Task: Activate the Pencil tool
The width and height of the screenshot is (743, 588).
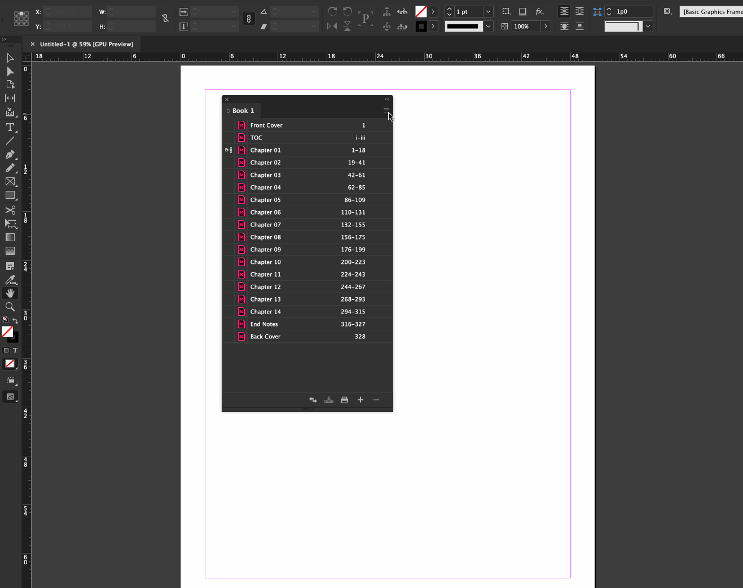Action: tap(10, 168)
